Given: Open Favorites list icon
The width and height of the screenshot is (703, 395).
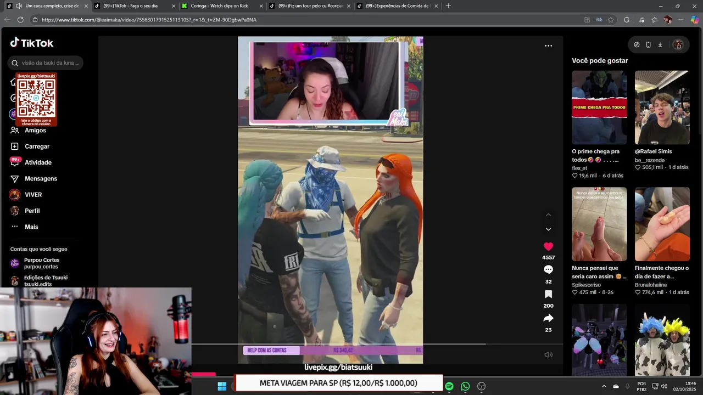Looking at the screenshot, I should coord(655,20).
